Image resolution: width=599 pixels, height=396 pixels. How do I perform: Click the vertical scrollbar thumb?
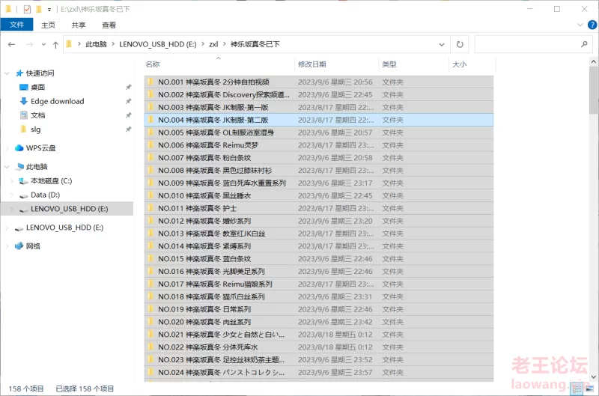593,90
